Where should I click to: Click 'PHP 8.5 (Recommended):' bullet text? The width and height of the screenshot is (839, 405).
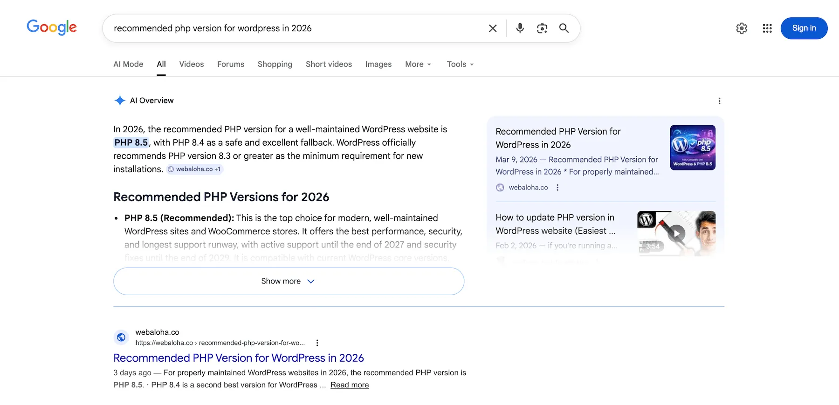[x=179, y=218]
